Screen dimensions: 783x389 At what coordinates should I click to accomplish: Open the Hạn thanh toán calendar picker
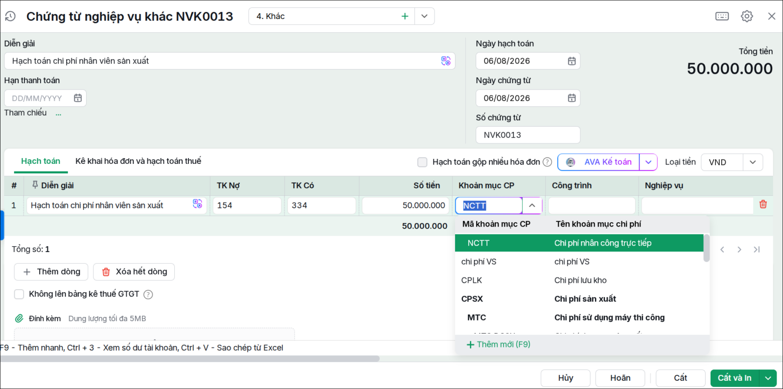[x=78, y=98]
